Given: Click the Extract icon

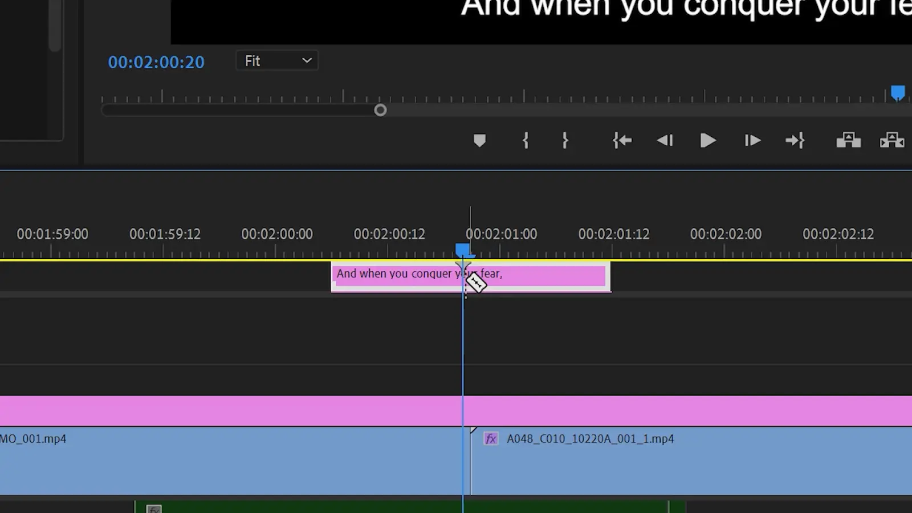Looking at the screenshot, I should pos(891,141).
